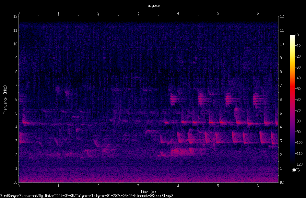Select the 3 second mark on bottom axis
306x198 pixels.
click(138, 186)
